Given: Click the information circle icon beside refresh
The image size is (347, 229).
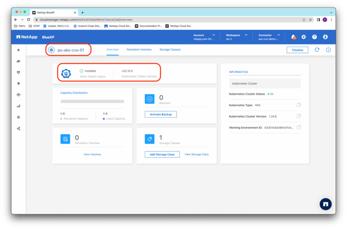Looking at the screenshot, I should coord(328,50).
